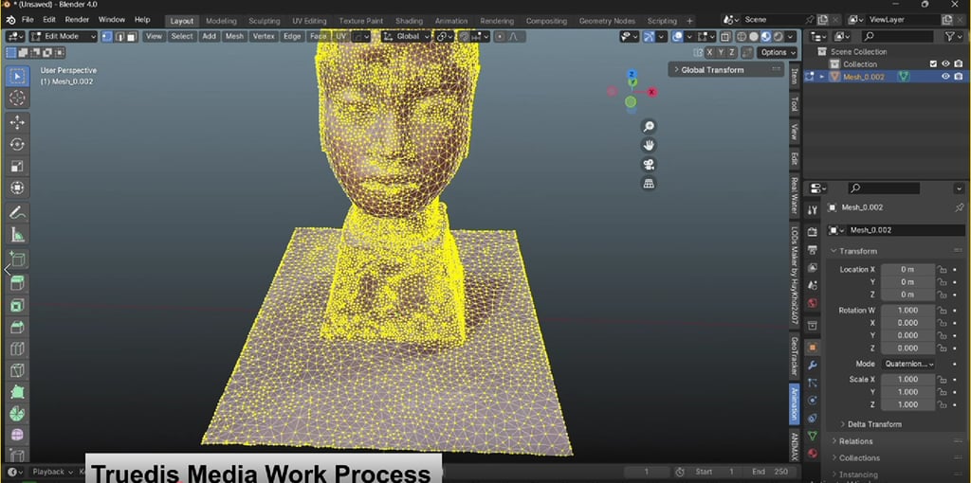Open the Render menu
The height and width of the screenshot is (483, 971).
pyautogui.click(x=77, y=20)
